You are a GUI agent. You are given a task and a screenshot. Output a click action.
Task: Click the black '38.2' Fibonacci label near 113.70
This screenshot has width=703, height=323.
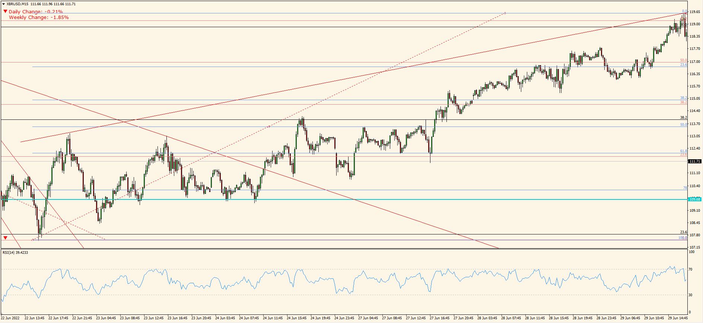coord(684,117)
